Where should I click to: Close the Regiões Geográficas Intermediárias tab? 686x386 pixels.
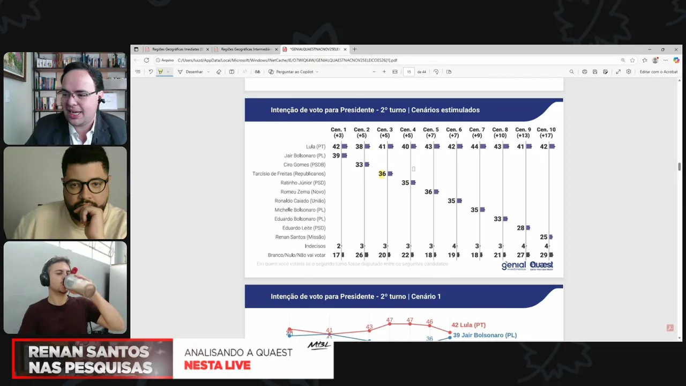[x=277, y=49]
